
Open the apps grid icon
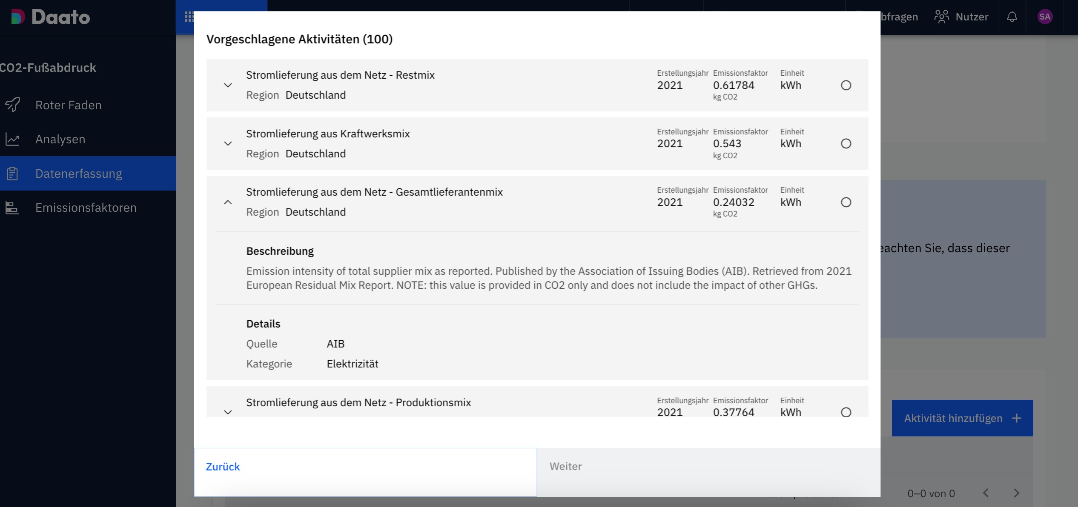[x=189, y=17]
